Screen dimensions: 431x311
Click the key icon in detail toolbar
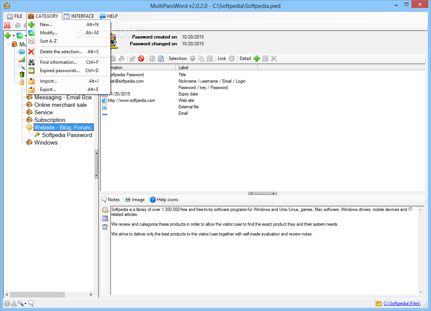pyautogui.click(x=122, y=58)
